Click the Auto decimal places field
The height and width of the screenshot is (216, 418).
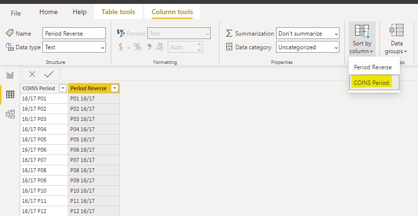pyautogui.click(x=185, y=47)
